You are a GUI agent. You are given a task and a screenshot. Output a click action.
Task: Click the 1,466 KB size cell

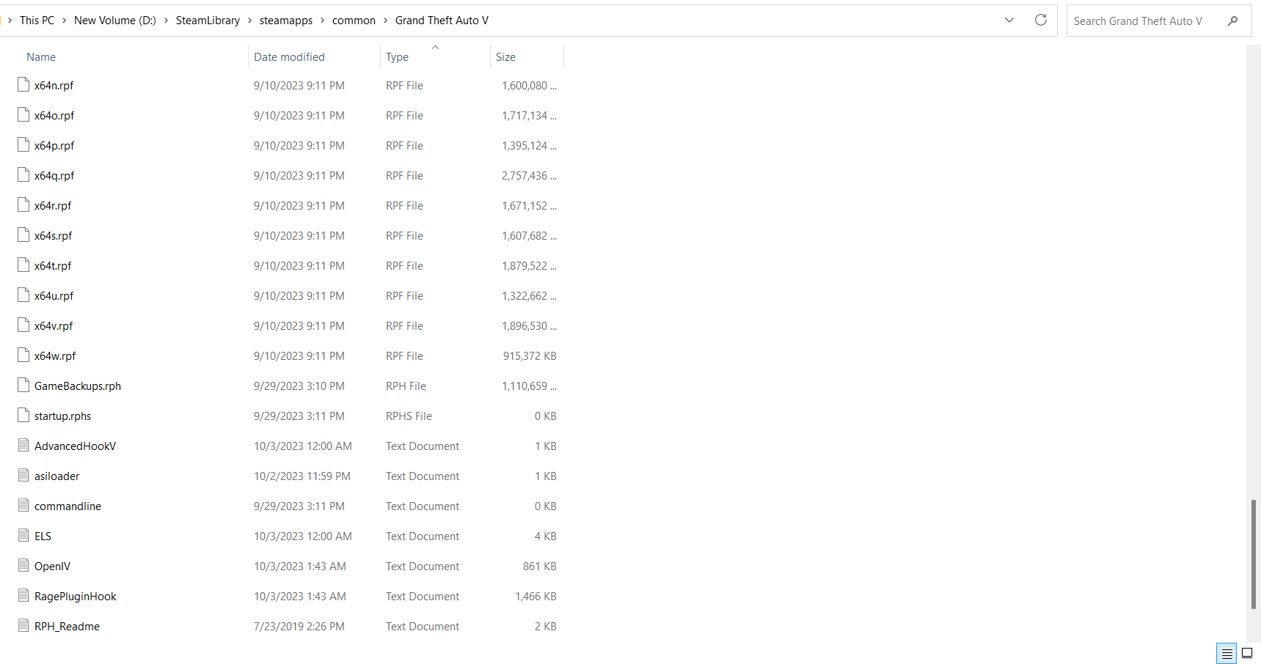click(x=536, y=597)
